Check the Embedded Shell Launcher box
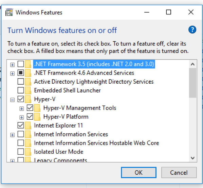 pyautogui.click(x=21, y=90)
